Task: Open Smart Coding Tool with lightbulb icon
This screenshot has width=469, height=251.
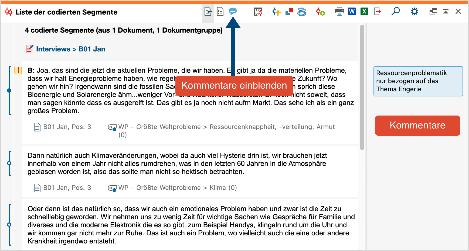Action: pyautogui.click(x=277, y=12)
